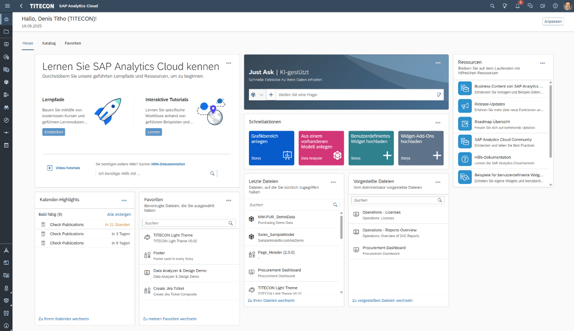Focus the Stellen Sie eine Frage field
This screenshot has height=331, width=574.
pos(355,95)
